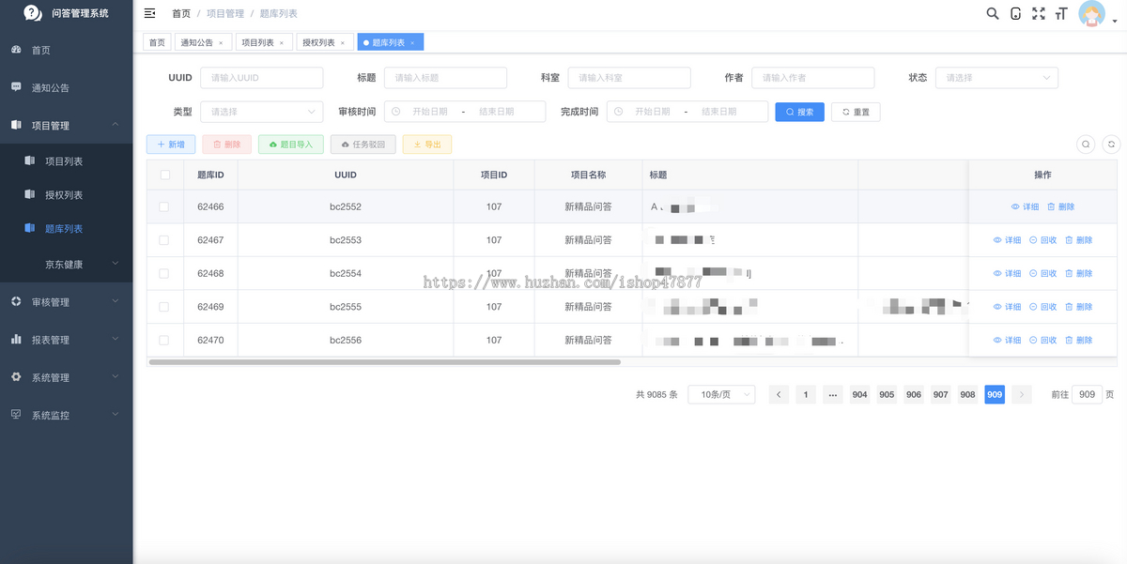Open the header search magnifier icon
Screen dimensions: 1127x564
[x=993, y=13]
